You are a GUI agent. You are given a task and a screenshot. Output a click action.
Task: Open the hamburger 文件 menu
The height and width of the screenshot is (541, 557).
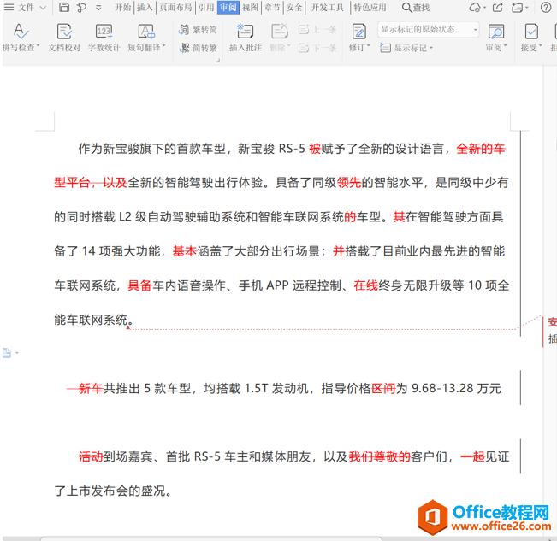click(19, 7)
